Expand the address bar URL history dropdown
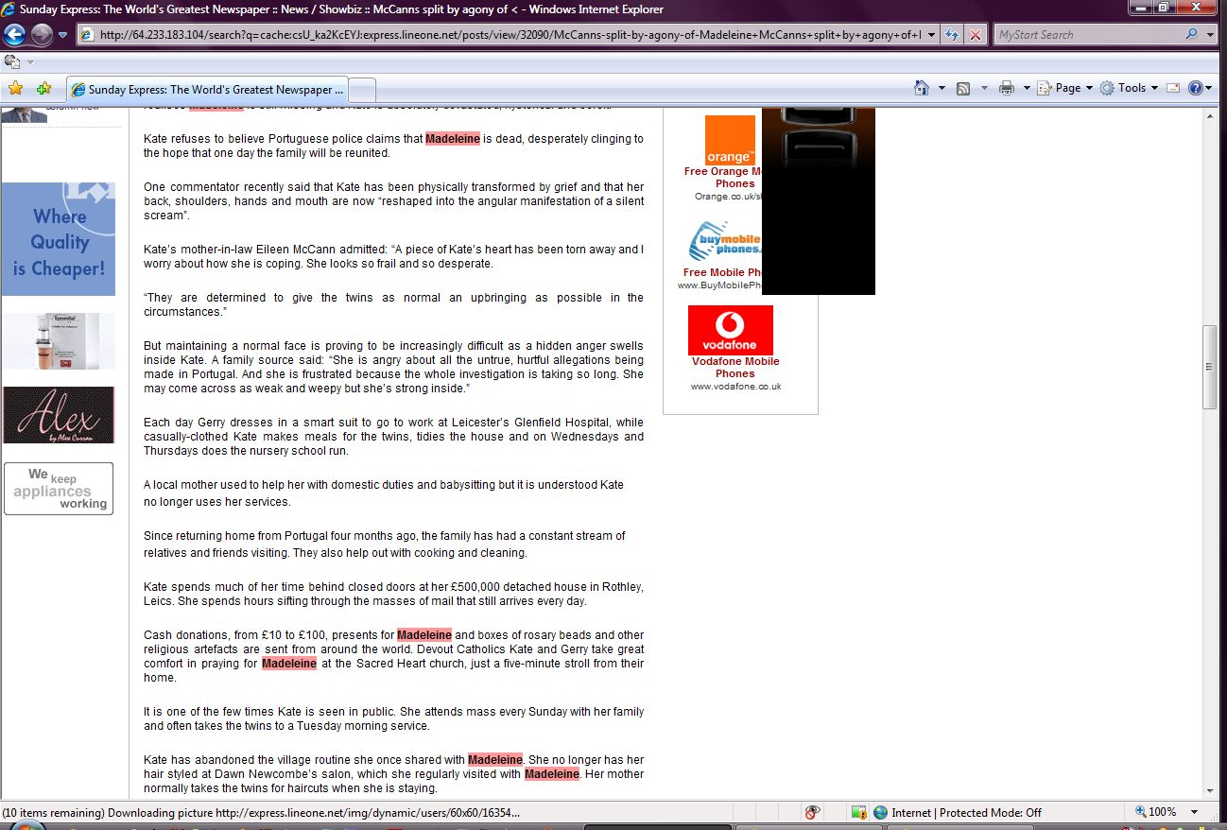1227x830 pixels. click(932, 35)
